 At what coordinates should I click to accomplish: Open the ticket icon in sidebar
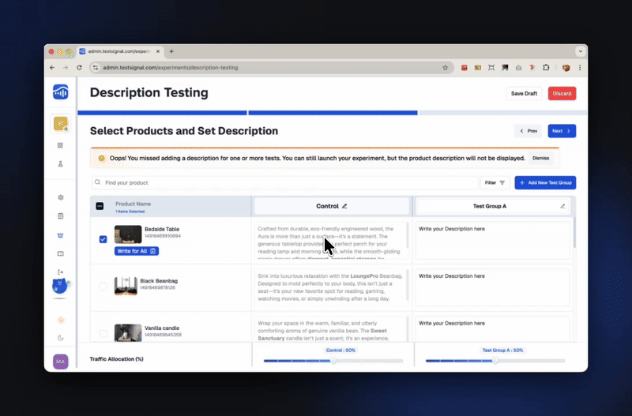[x=61, y=253]
